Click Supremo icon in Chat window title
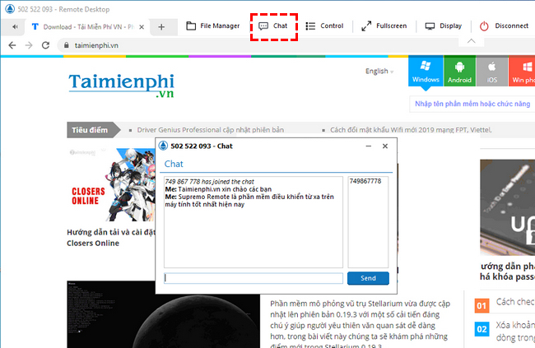Image resolution: width=535 pixels, height=348 pixels. [x=164, y=146]
